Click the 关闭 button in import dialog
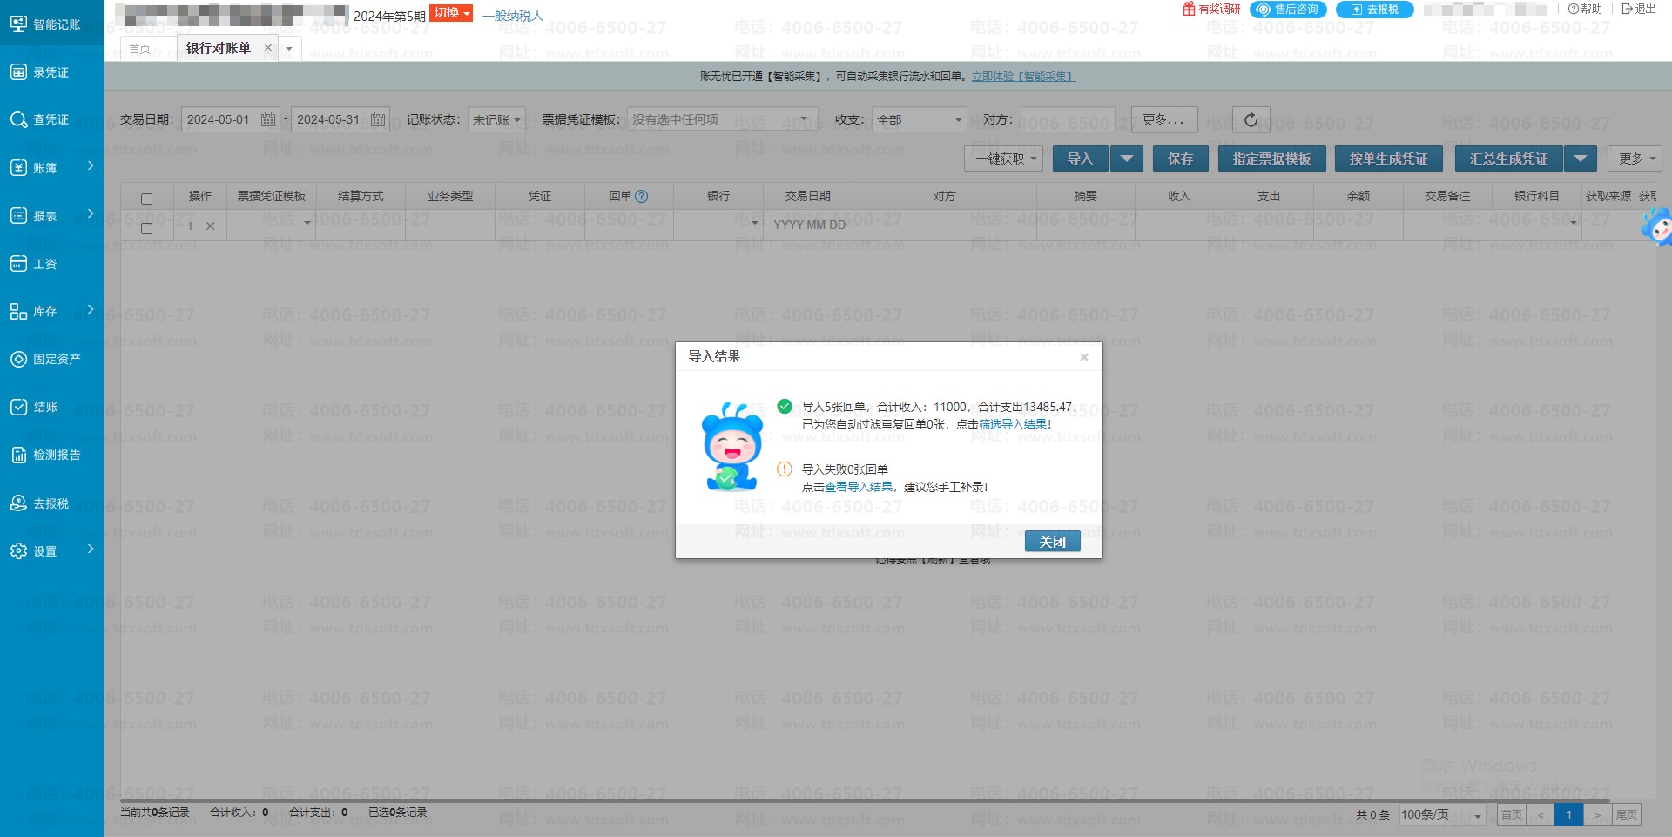The height and width of the screenshot is (837, 1672). click(x=1052, y=542)
